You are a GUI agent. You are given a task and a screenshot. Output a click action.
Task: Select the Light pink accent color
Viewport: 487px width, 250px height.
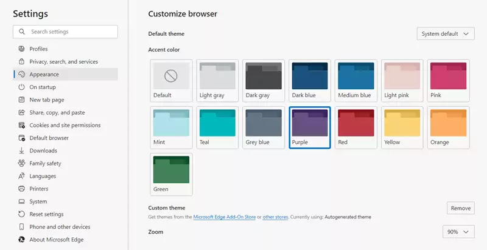pos(402,81)
